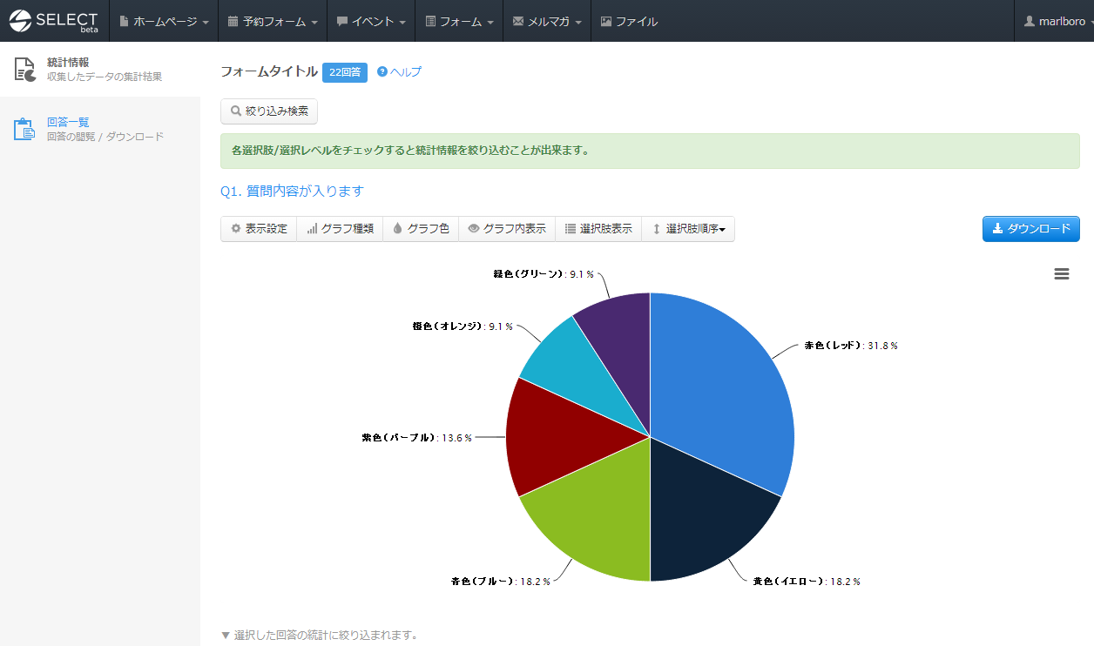Viewport: 1094px width, 646px height.
Task: Open the marlboro user account menu
Action: pos(1054,21)
